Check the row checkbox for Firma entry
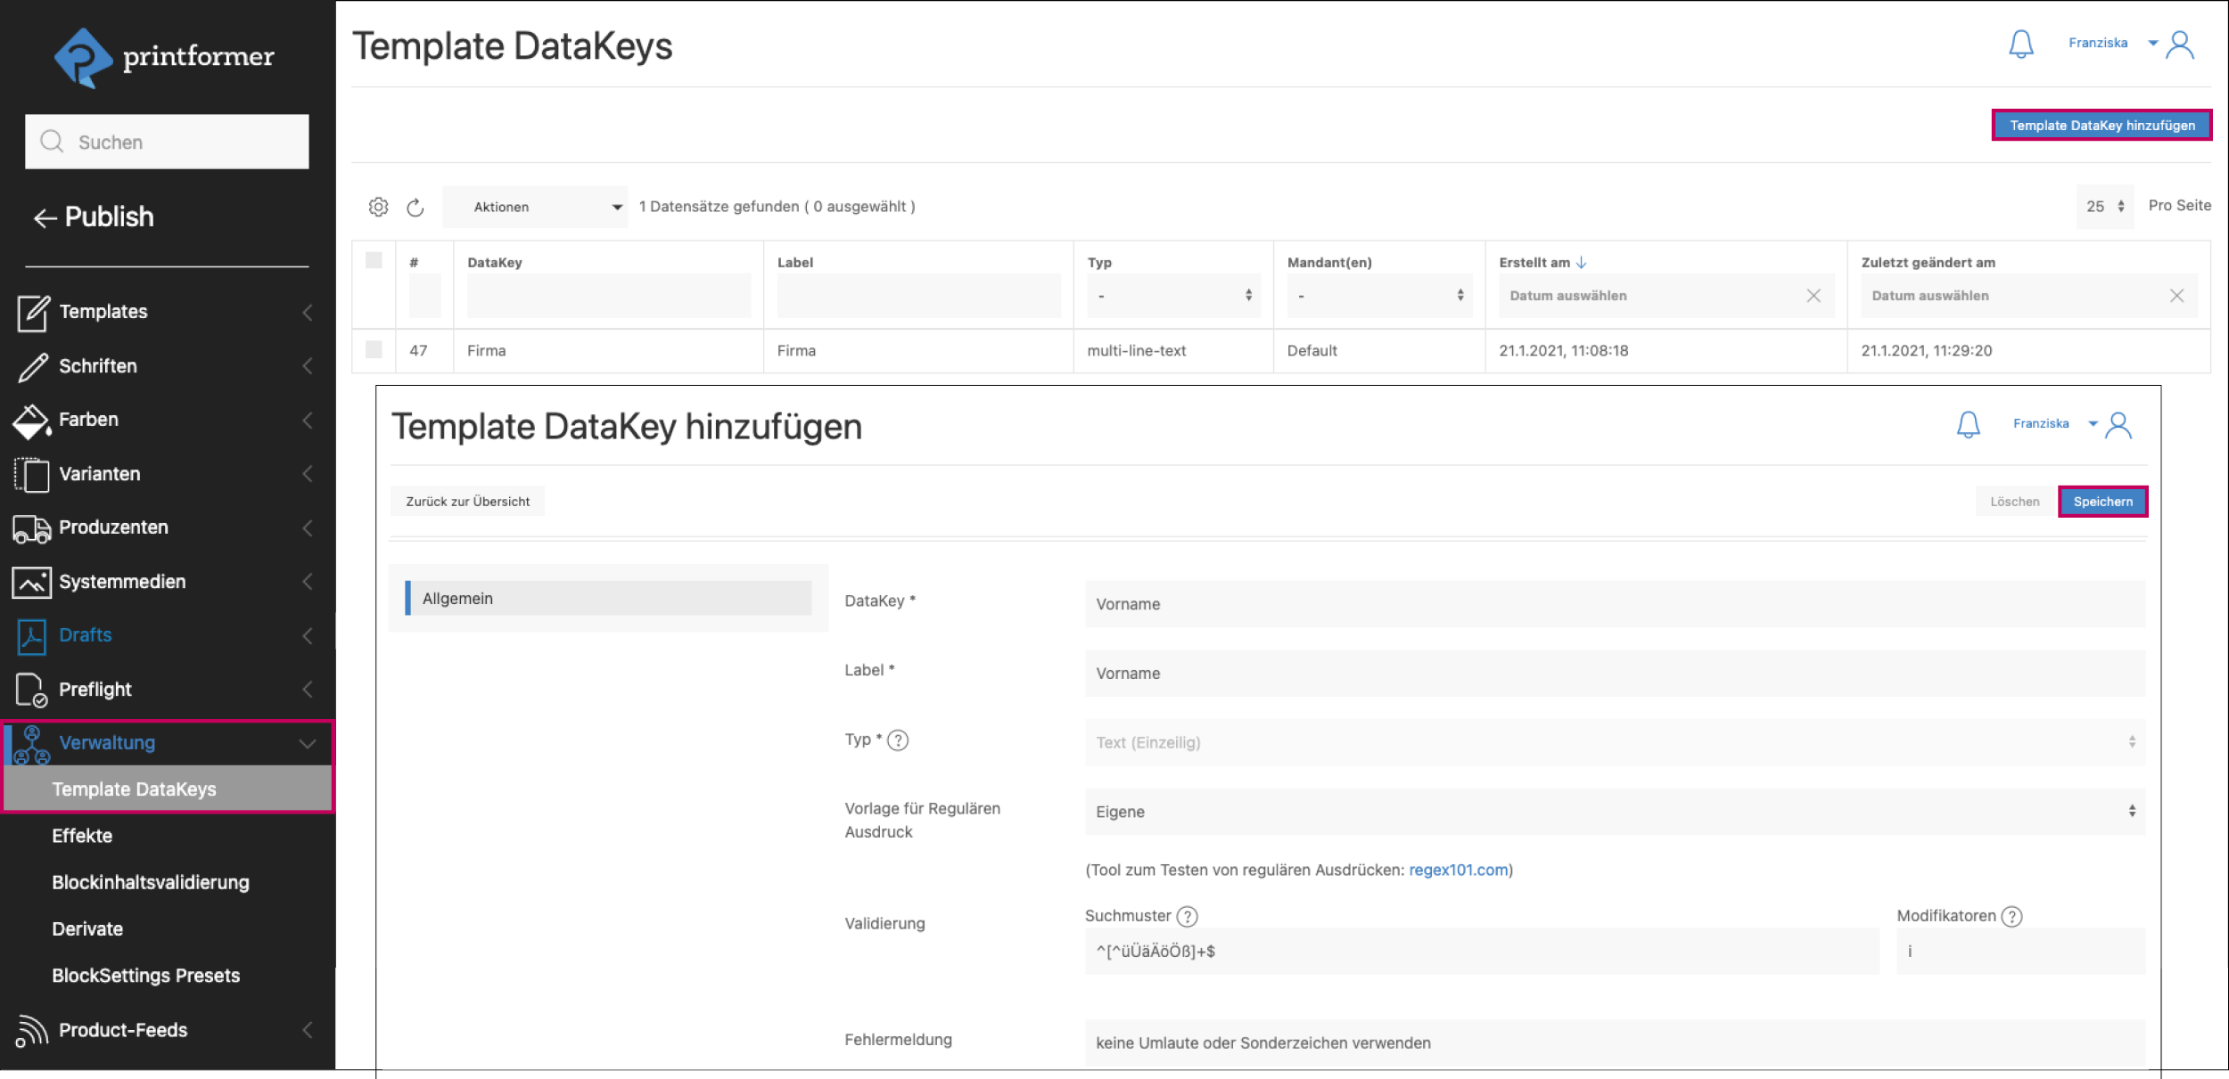Viewport: 2229px width, 1079px height. point(374,350)
